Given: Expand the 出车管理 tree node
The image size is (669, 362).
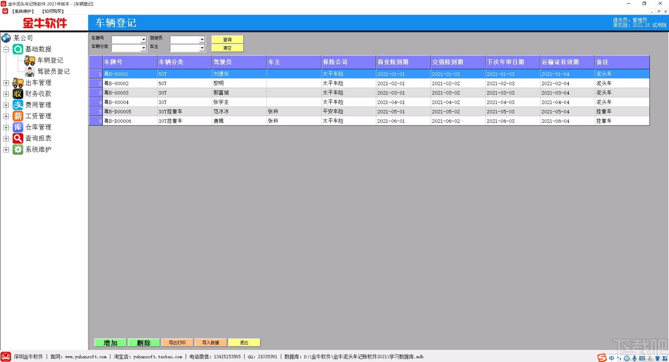Looking at the screenshot, I should pos(6,83).
